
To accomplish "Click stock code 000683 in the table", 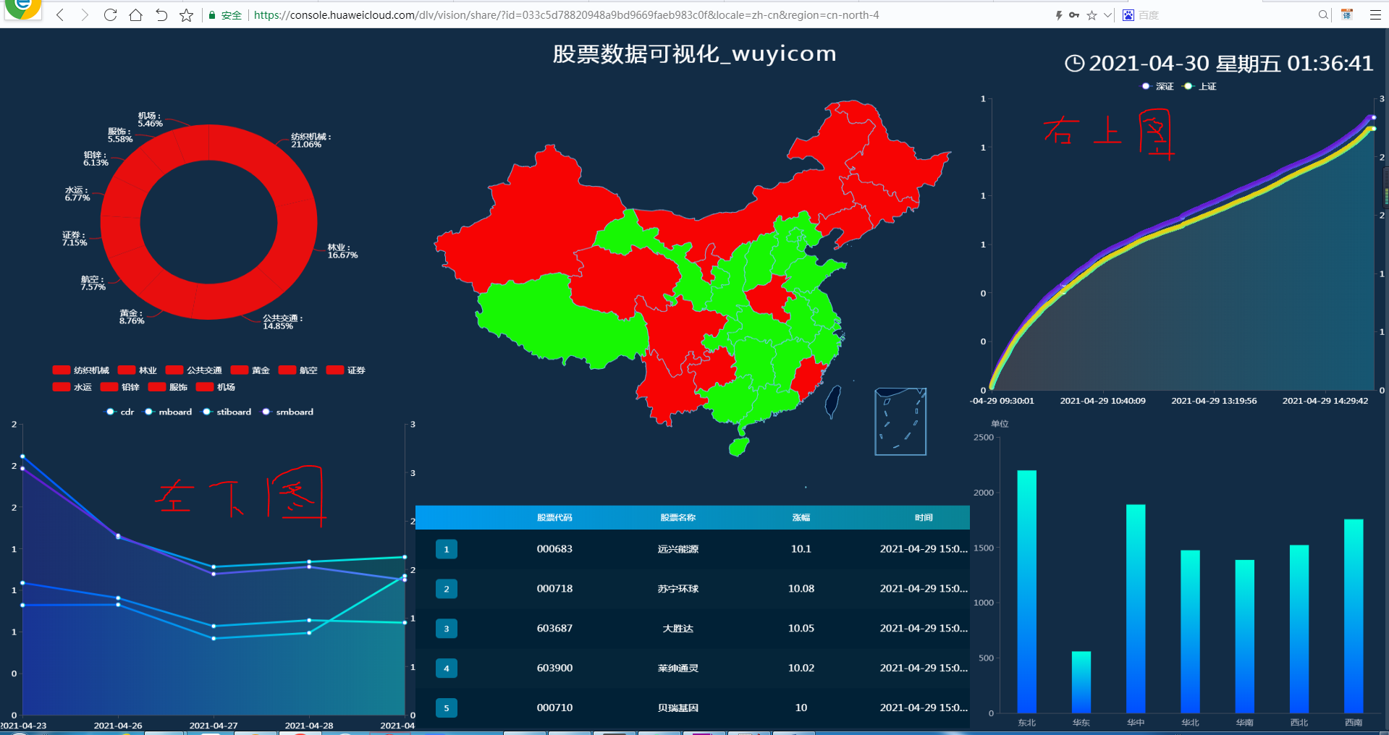I will [x=554, y=549].
